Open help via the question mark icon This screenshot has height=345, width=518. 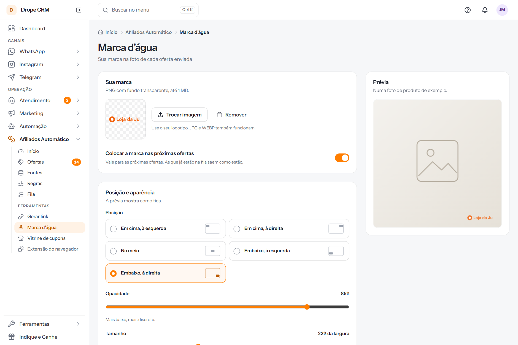tap(468, 10)
